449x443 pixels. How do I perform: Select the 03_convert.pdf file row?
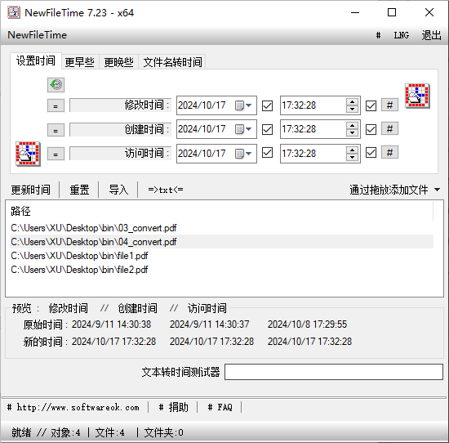(x=221, y=228)
